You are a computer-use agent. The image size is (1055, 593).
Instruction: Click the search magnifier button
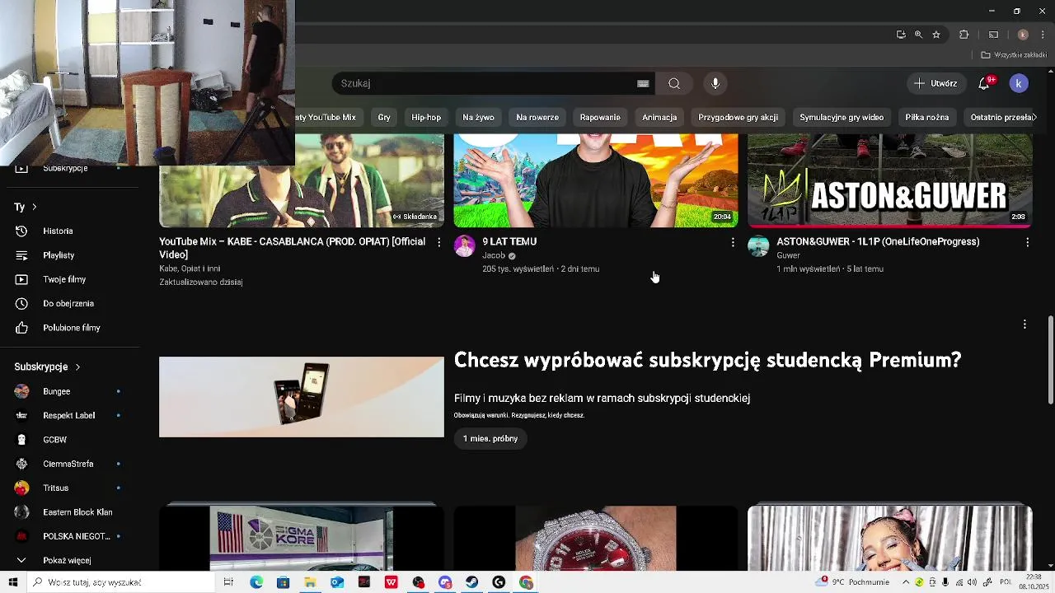click(674, 83)
